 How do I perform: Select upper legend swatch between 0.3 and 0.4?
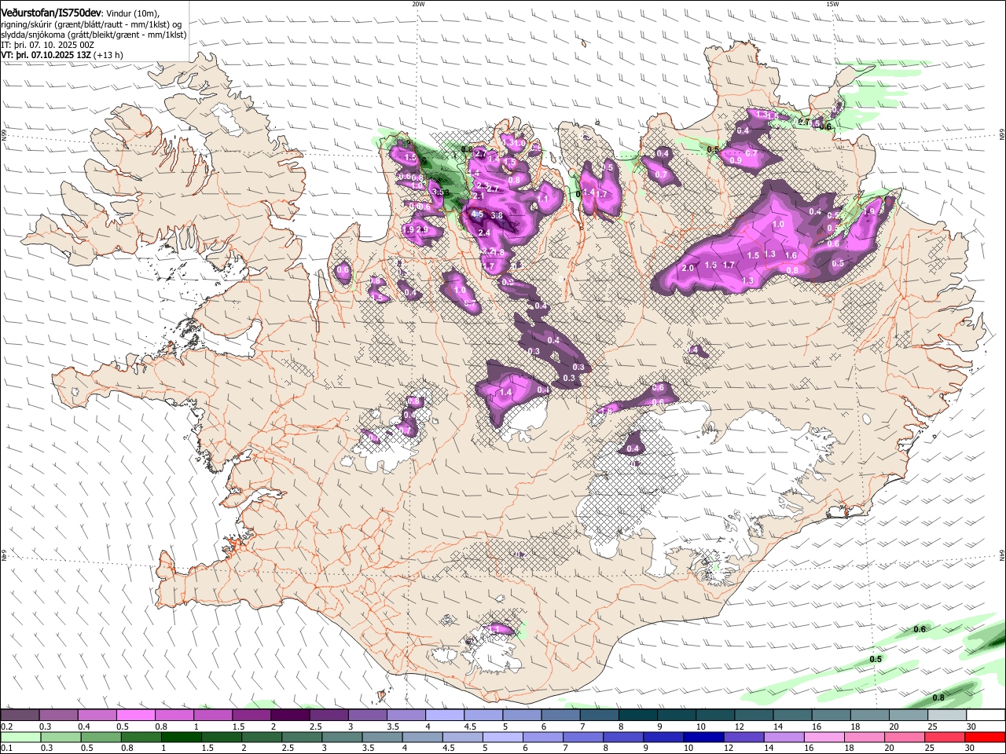[x=58, y=715]
